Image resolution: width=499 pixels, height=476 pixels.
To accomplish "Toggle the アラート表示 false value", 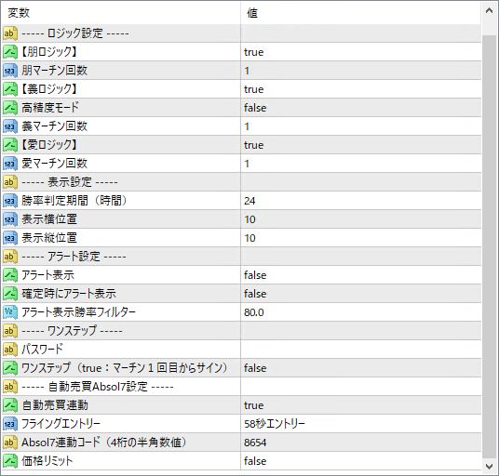I will (361, 275).
